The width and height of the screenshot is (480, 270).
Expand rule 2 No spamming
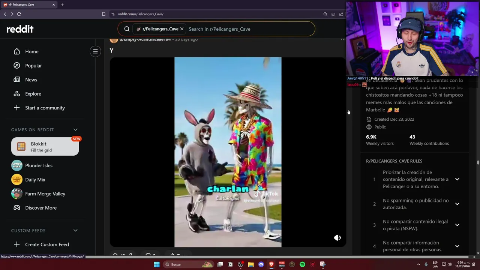[457, 204]
